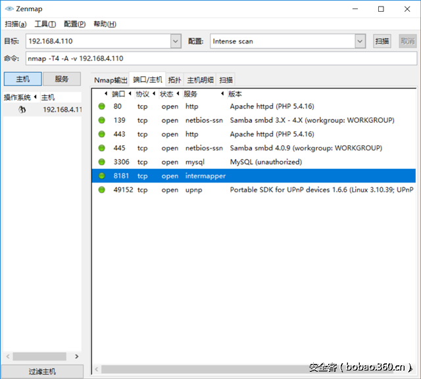Switch to the 拓扑 tab
The width and height of the screenshot is (421, 379).
tap(174, 80)
